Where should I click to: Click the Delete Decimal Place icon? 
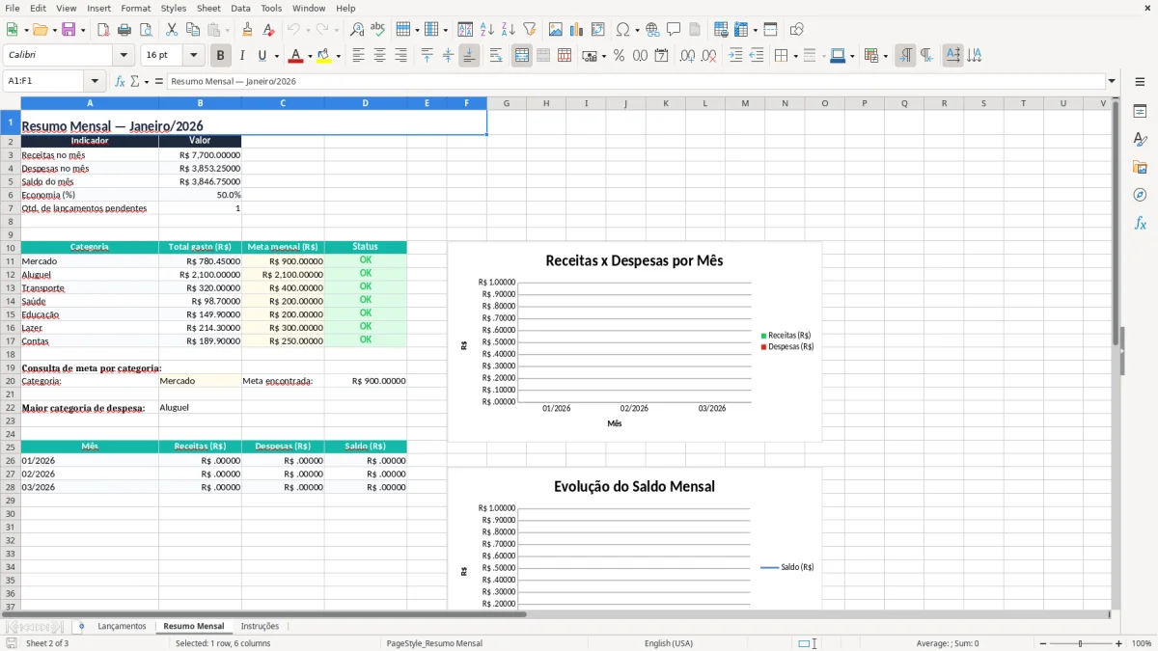tap(709, 56)
